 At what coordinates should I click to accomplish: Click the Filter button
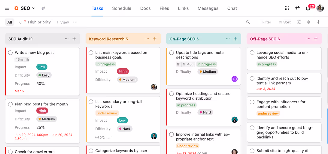[264, 22]
